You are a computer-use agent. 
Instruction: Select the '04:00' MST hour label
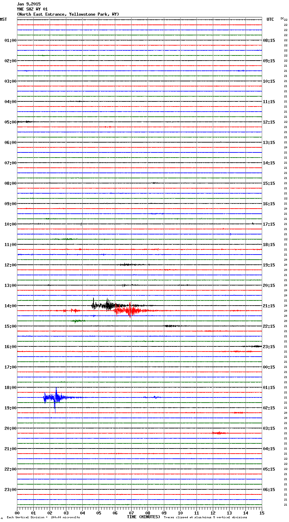click(11, 102)
